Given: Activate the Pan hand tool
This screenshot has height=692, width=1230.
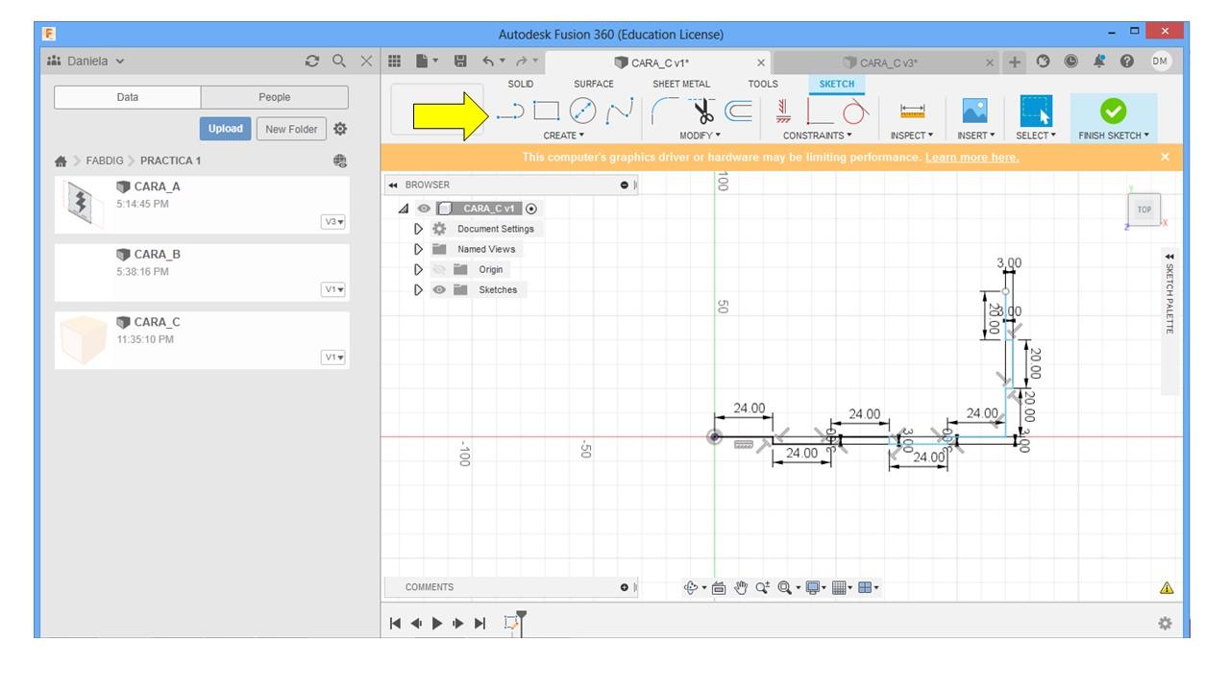Looking at the screenshot, I should coord(742,587).
